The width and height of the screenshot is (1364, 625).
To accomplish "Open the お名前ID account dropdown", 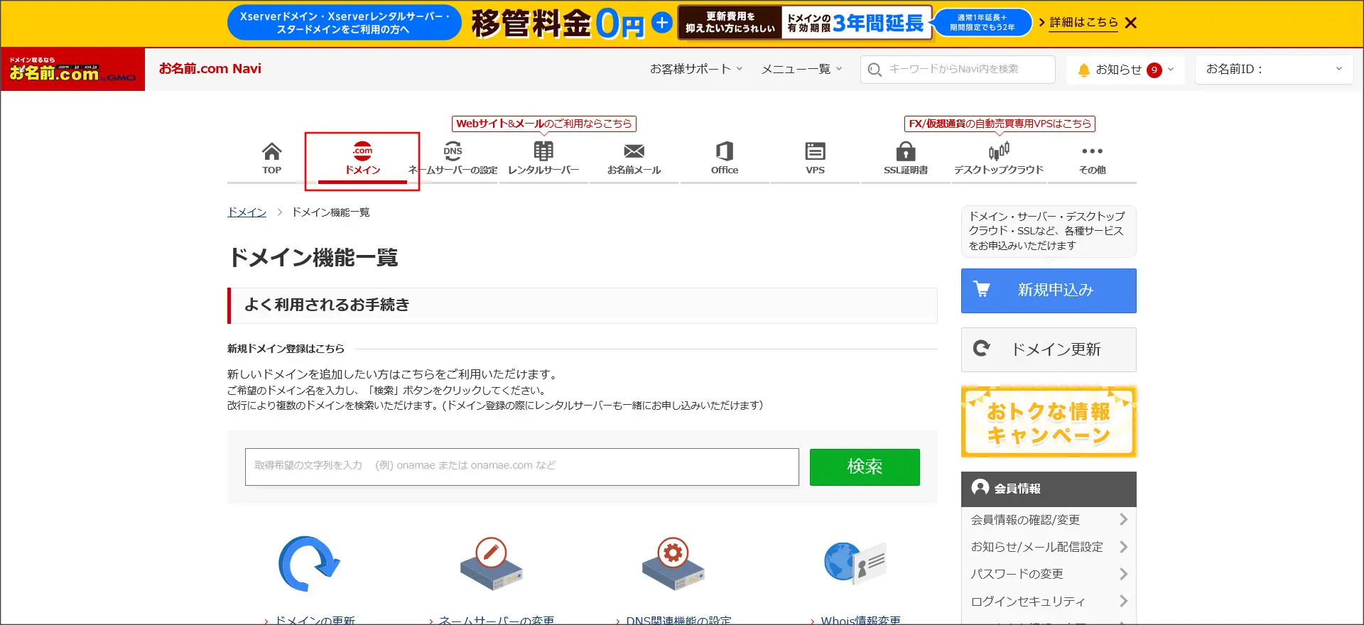I will (1274, 69).
